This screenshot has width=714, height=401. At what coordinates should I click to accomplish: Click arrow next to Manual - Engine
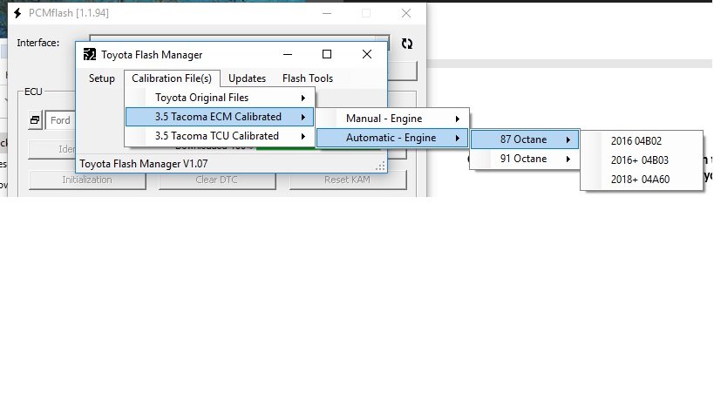[457, 119]
